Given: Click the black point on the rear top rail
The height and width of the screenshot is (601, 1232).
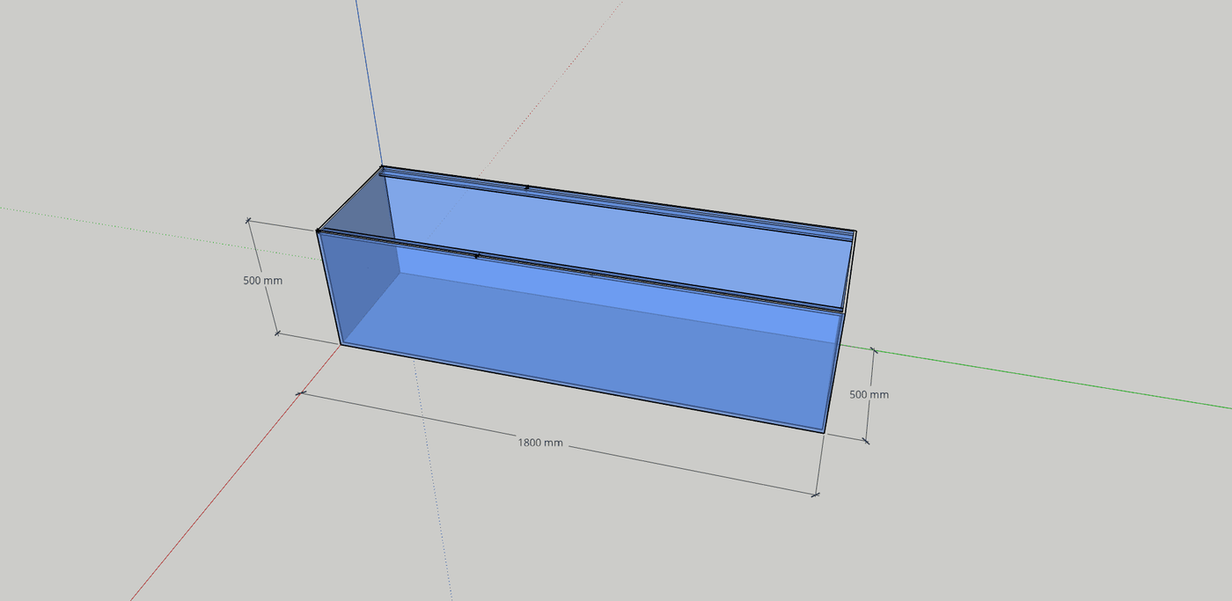Looking at the screenshot, I should click(x=526, y=187).
